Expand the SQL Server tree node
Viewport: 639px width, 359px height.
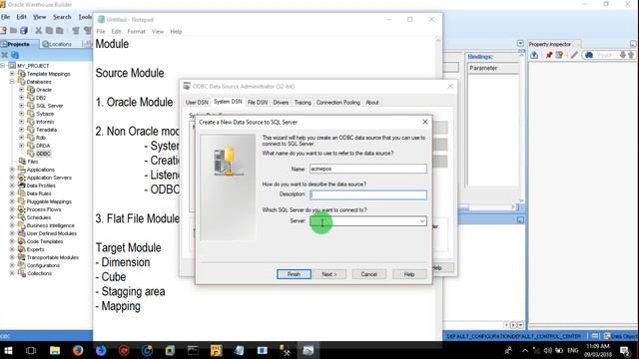tap(22, 106)
